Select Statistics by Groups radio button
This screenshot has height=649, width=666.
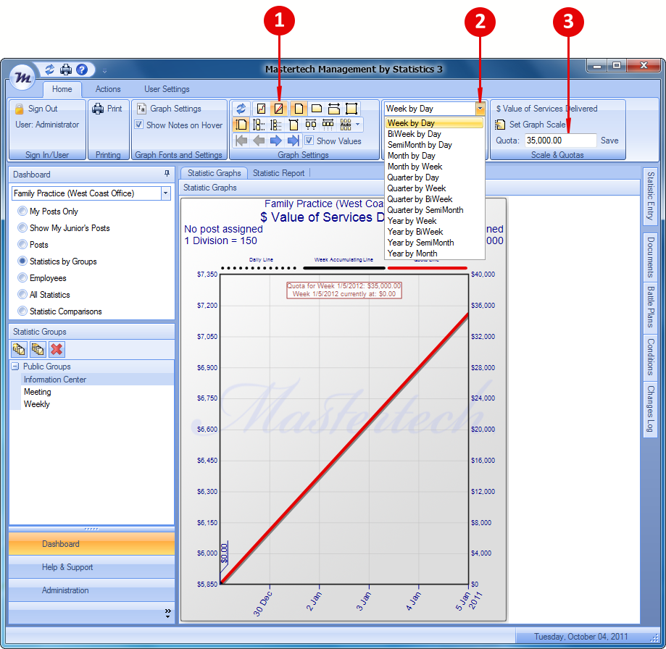[x=22, y=261]
